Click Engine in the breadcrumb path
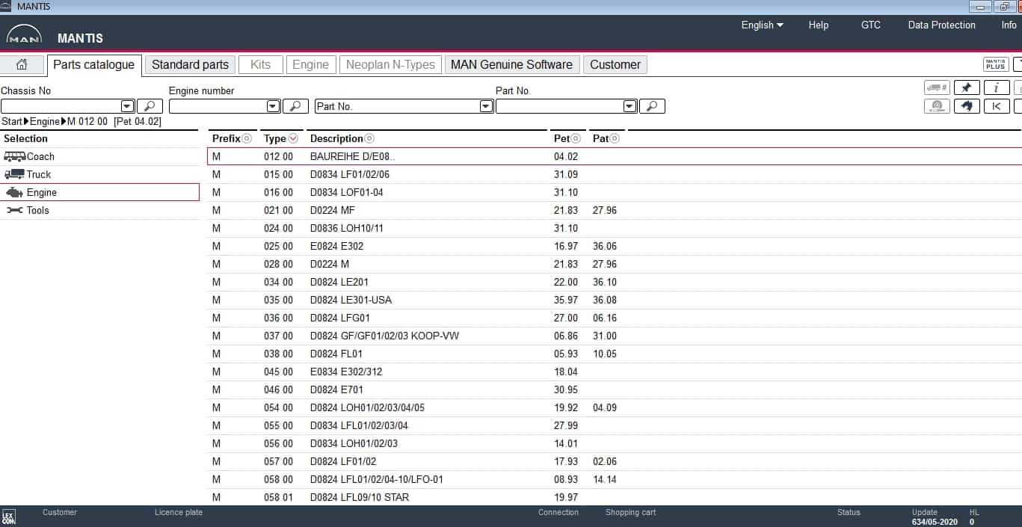The height and width of the screenshot is (527, 1022). coord(44,121)
